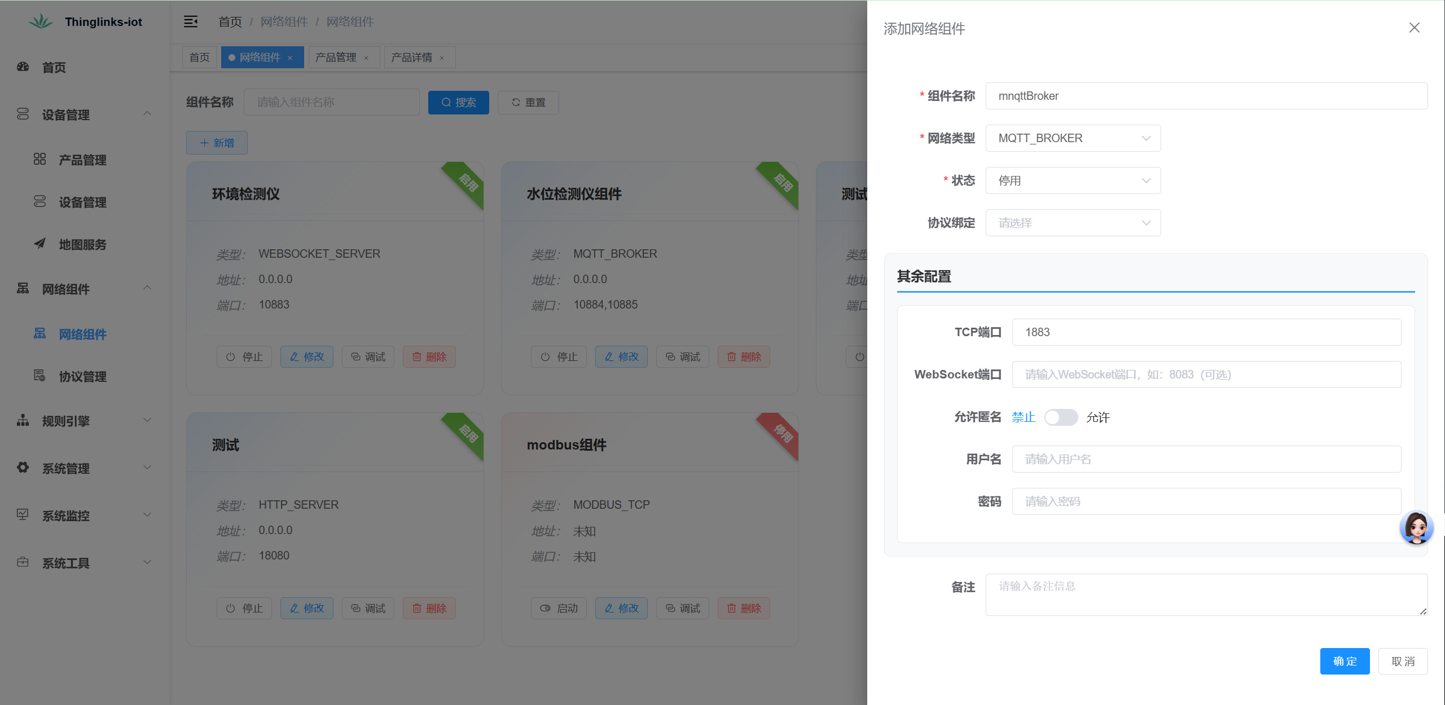Viewport: 1445px width, 705px height.
Task: Open the 状态 dropdown
Action: [x=1073, y=180]
